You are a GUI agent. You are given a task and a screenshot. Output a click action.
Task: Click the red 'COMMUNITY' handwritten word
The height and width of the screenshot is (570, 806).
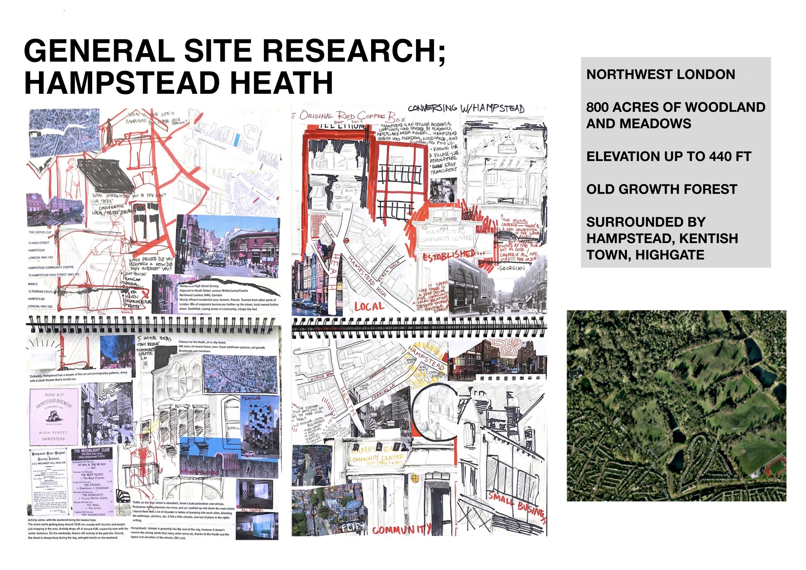click(x=401, y=530)
